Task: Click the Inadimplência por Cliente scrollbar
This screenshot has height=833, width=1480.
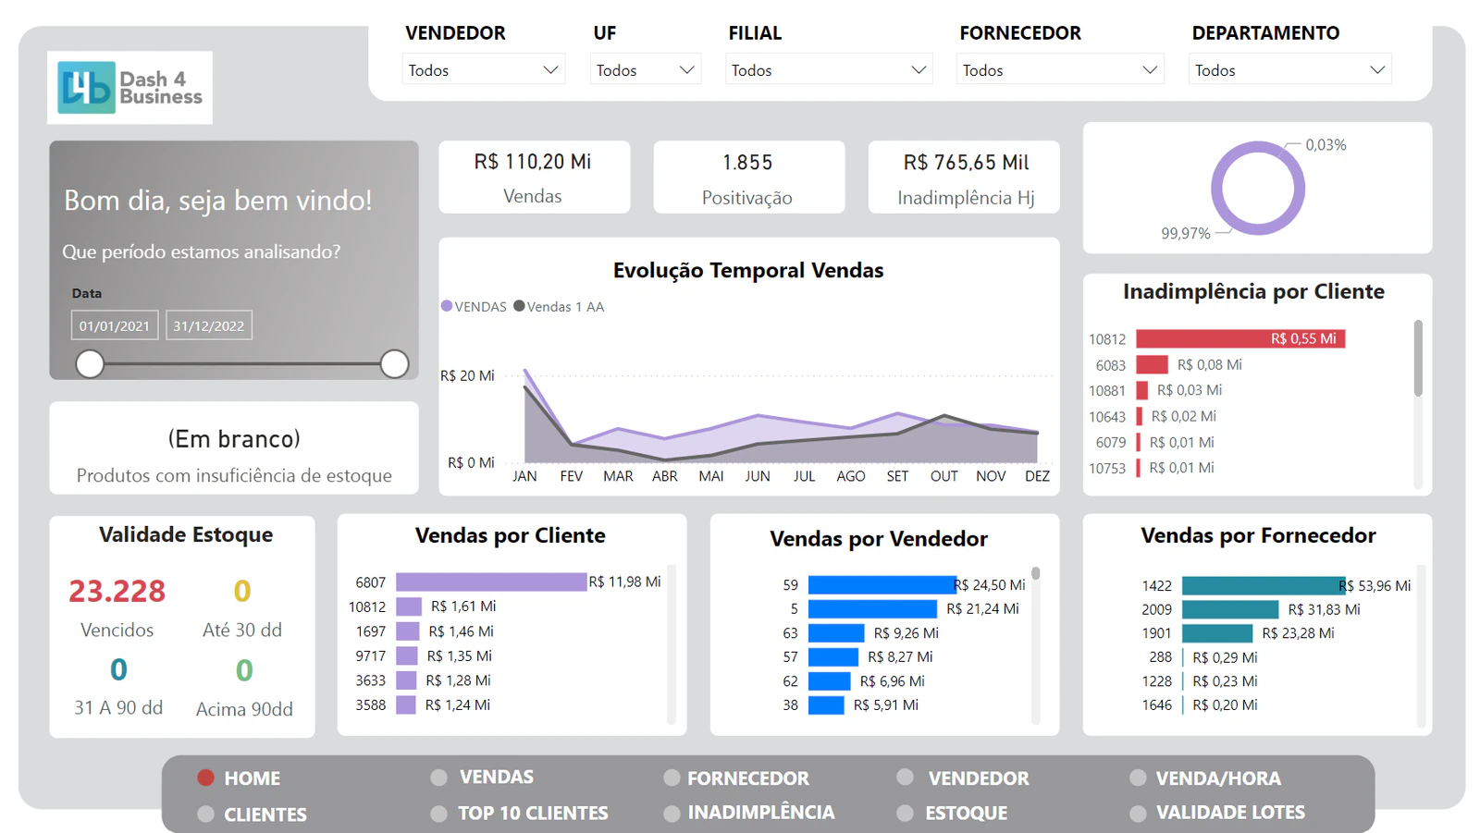Action: pos(1418,359)
